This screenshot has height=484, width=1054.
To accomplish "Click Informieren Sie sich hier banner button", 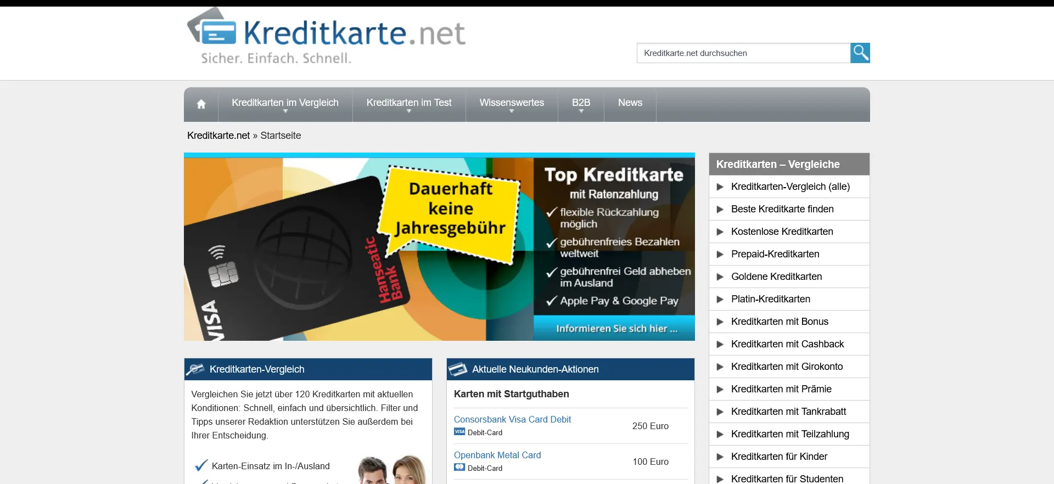I will click(614, 328).
